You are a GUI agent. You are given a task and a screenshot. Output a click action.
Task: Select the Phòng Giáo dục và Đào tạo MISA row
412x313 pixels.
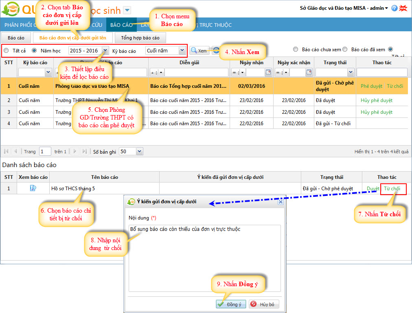coord(204,86)
